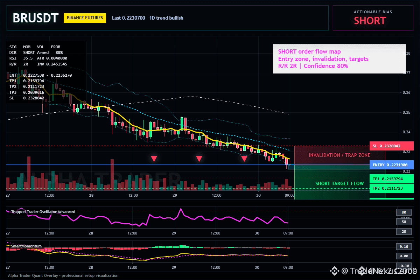The width and height of the screenshot is (420, 280).
Task: Click the Trapped Trader Oscillator Advanced label
Action: [43, 212]
